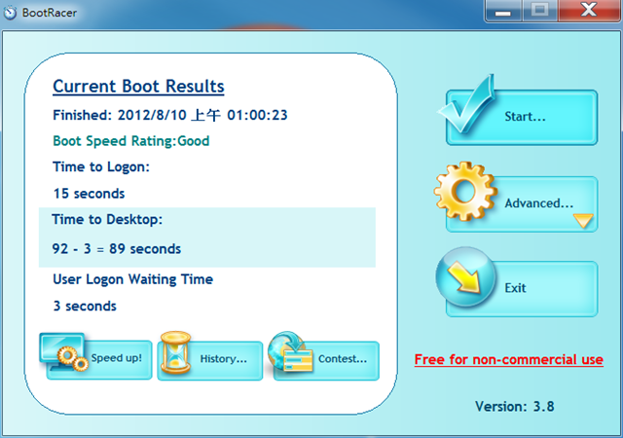The height and width of the screenshot is (438, 623).
Task: Open the Contest button
Action: (x=327, y=360)
